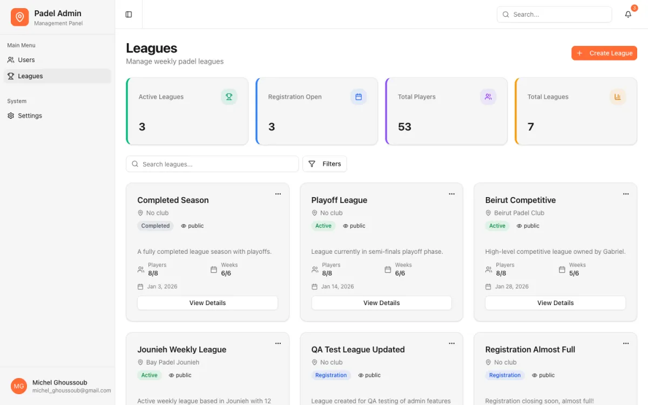The height and width of the screenshot is (405, 648).
Task: Open options menu on Completed Season card
Action: pyautogui.click(x=278, y=194)
